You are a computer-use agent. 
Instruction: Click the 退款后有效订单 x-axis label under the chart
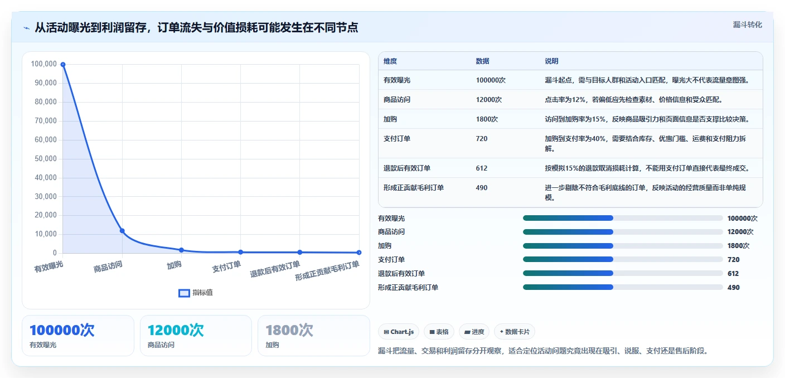point(275,269)
